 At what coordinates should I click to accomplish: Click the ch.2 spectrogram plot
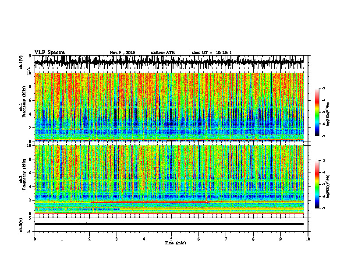[169, 180]
